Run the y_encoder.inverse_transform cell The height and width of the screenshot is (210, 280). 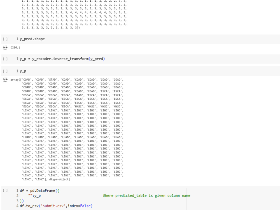click(5, 59)
